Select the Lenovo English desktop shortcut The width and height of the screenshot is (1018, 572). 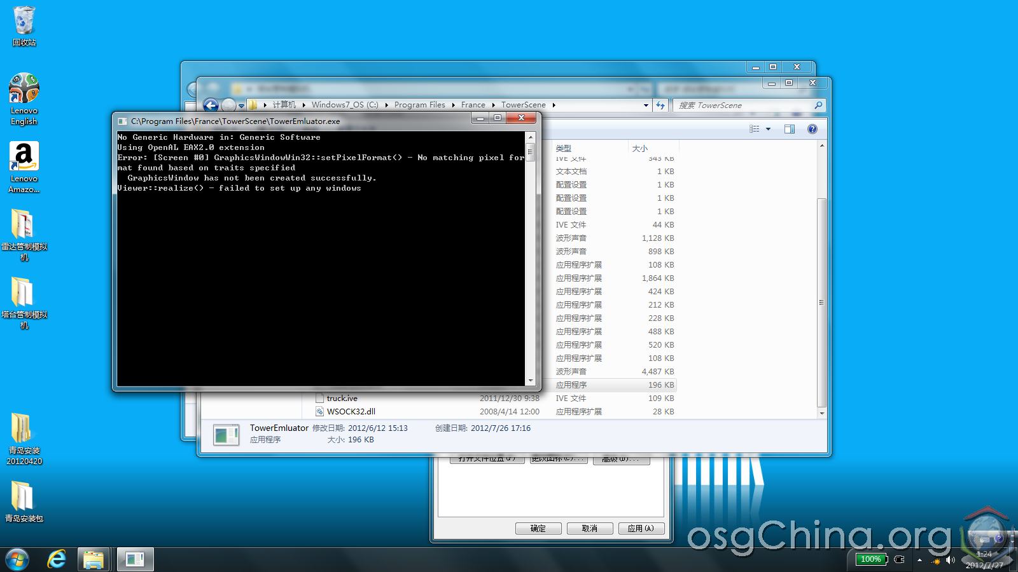click(x=24, y=99)
